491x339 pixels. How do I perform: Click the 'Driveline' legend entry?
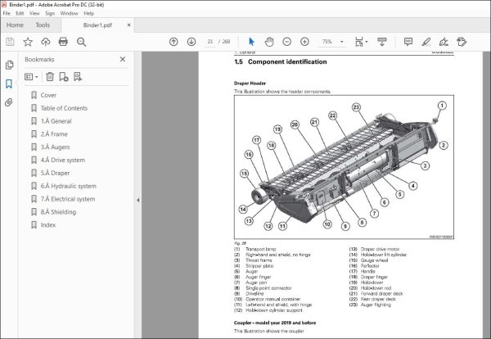[255, 294]
